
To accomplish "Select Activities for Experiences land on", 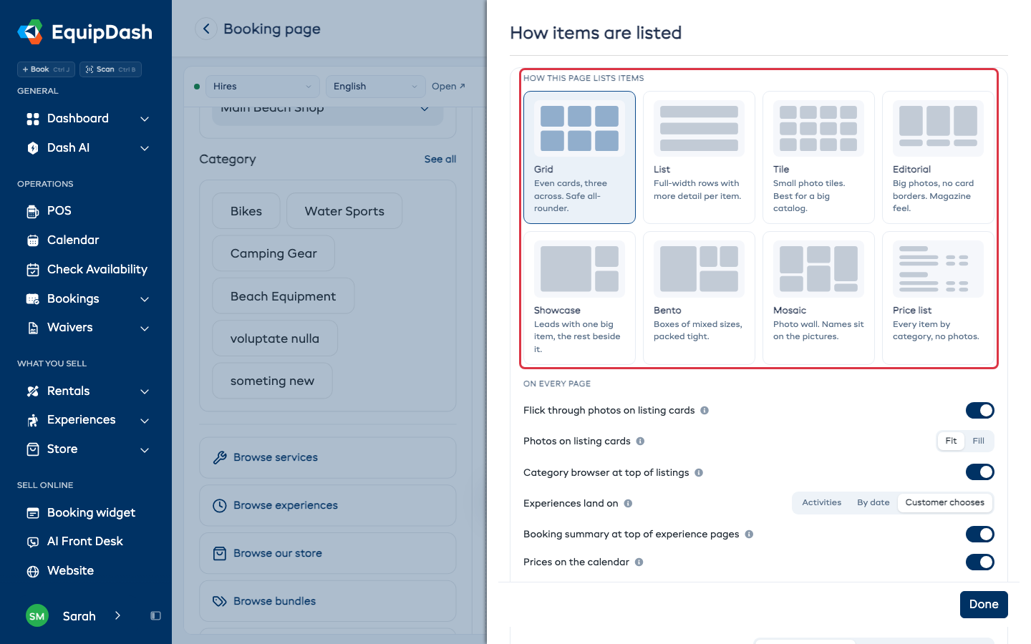I will 822,503.
